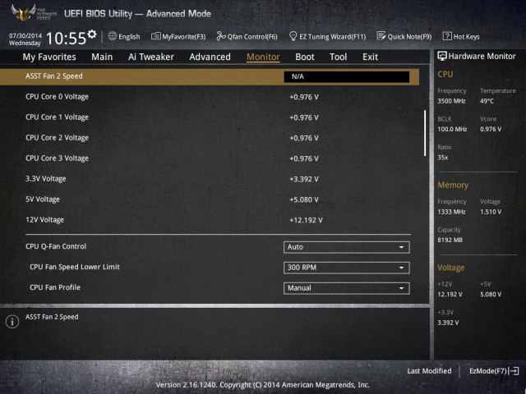Image resolution: width=526 pixels, height=394 pixels.
Task: Click the EzMode exit arrow icon
Action: 514,371
